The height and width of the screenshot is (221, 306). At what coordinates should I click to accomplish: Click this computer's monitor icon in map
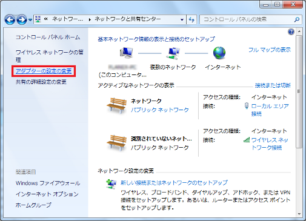pos(126,53)
